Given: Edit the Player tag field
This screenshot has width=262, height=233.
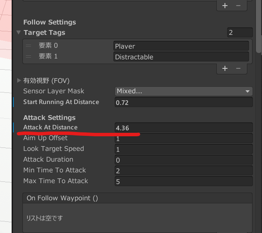Looking at the screenshot, I should point(181,46).
